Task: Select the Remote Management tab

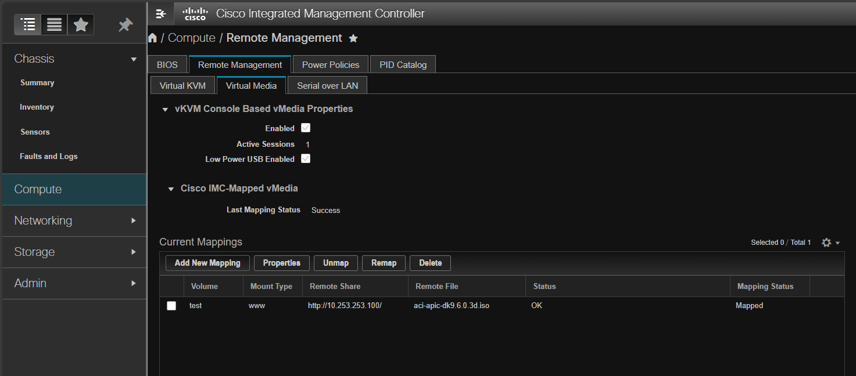Action: (240, 64)
